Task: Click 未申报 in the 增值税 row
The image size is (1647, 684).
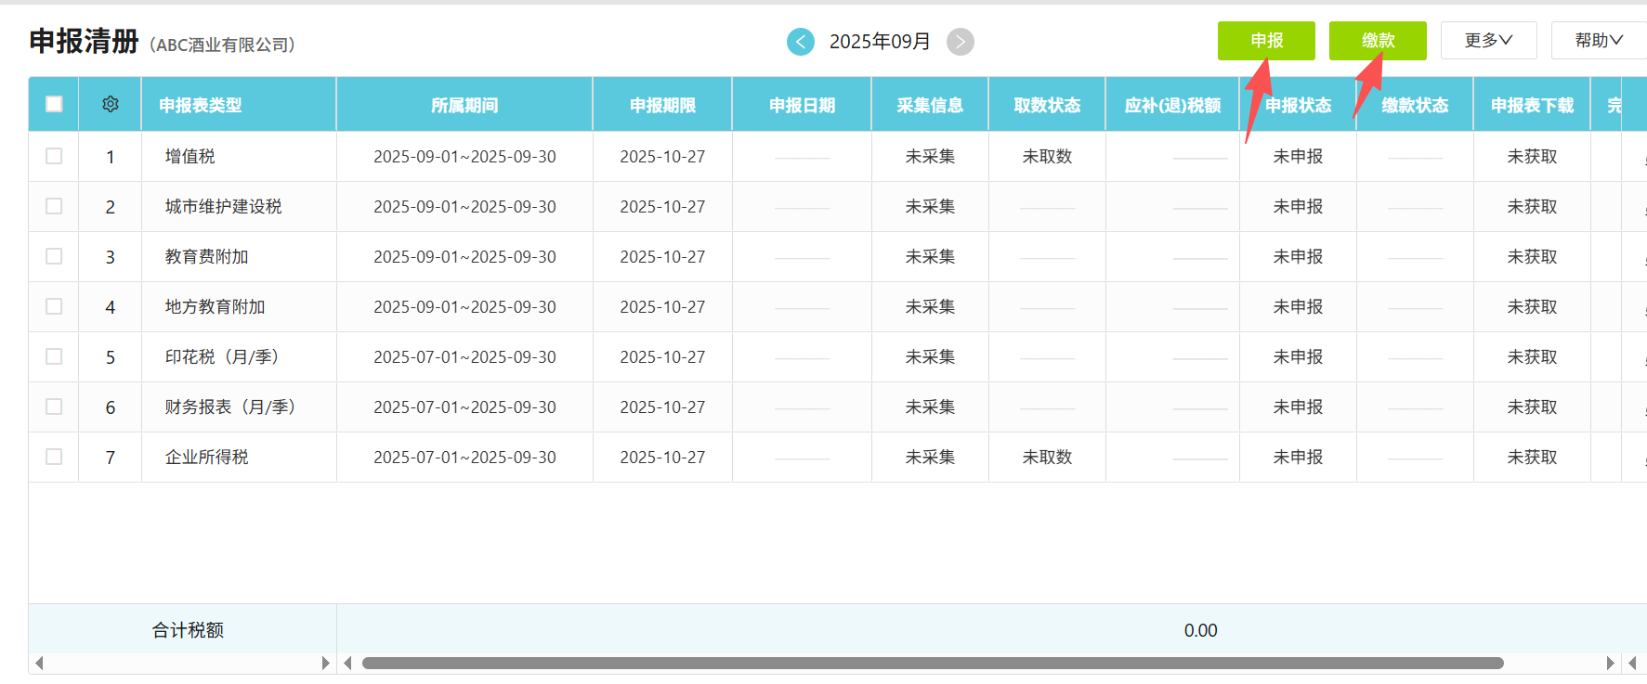Action: click(x=1298, y=156)
